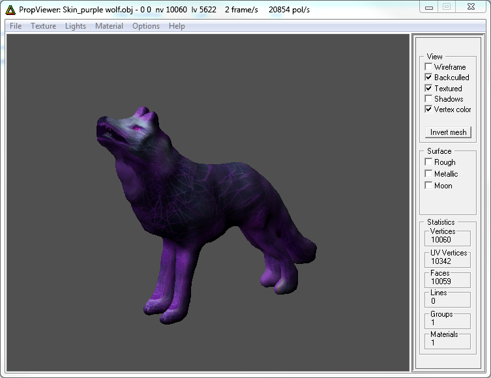Click the Faces statistic field showing 10059

[x=449, y=282]
